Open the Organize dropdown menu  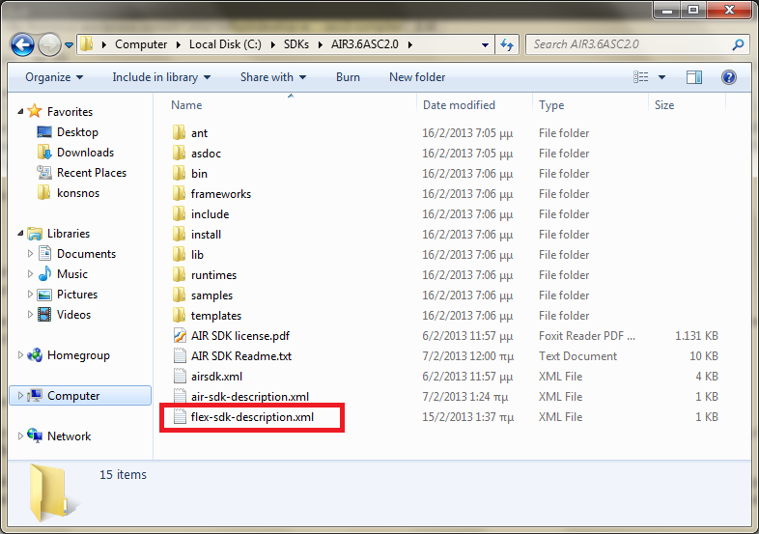(54, 77)
